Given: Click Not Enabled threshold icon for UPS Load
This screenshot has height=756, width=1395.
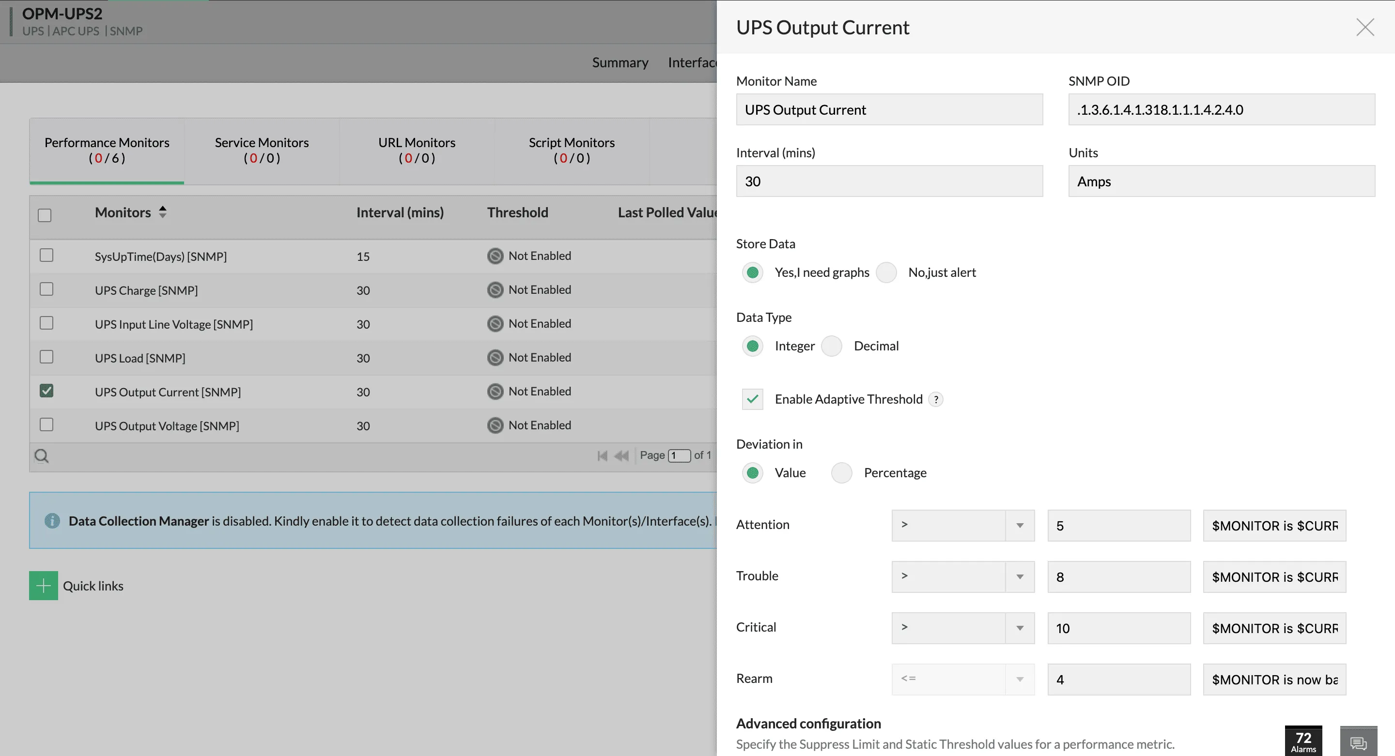Looking at the screenshot, I should pyautogui.click(x=495, y=358).
